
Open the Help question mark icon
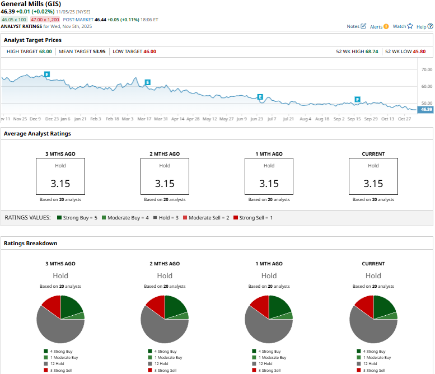pyautogui.click(x=430, y=26)
